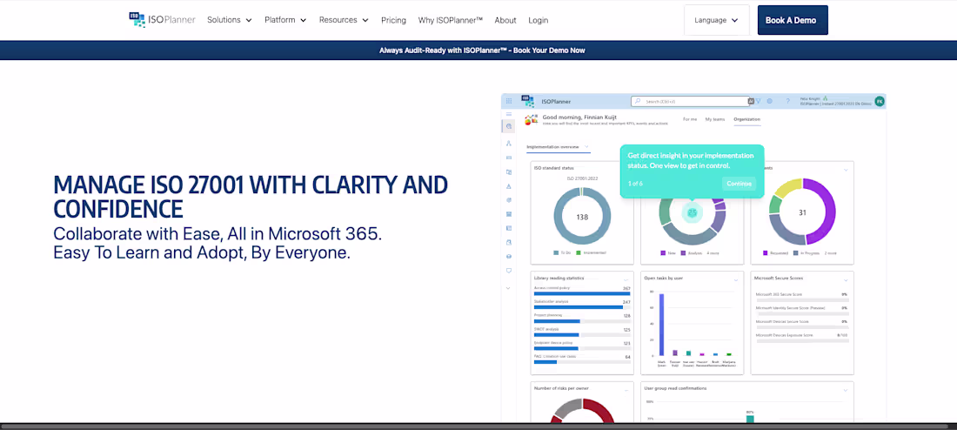Expand the Platform menu

tap(285, 19)
